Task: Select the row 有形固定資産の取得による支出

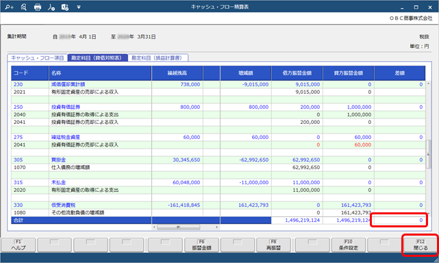Action: point(218,190)
